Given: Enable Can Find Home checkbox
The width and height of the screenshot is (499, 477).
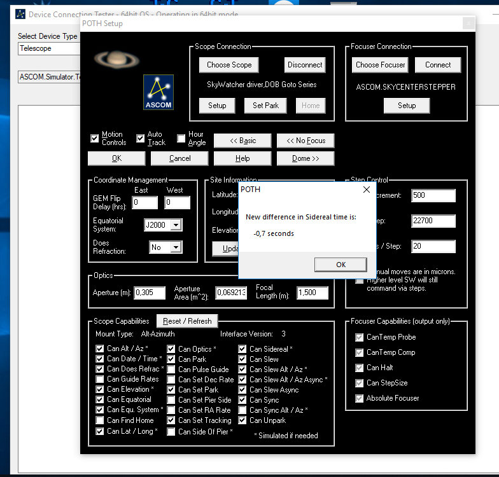Looking at the screenshot, I should click(x=99, y=420).
